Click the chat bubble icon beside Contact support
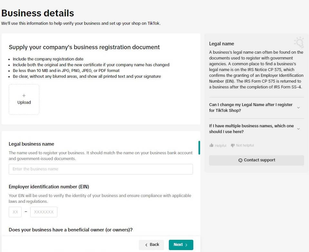The image size is (309, 252). (240, 160)
